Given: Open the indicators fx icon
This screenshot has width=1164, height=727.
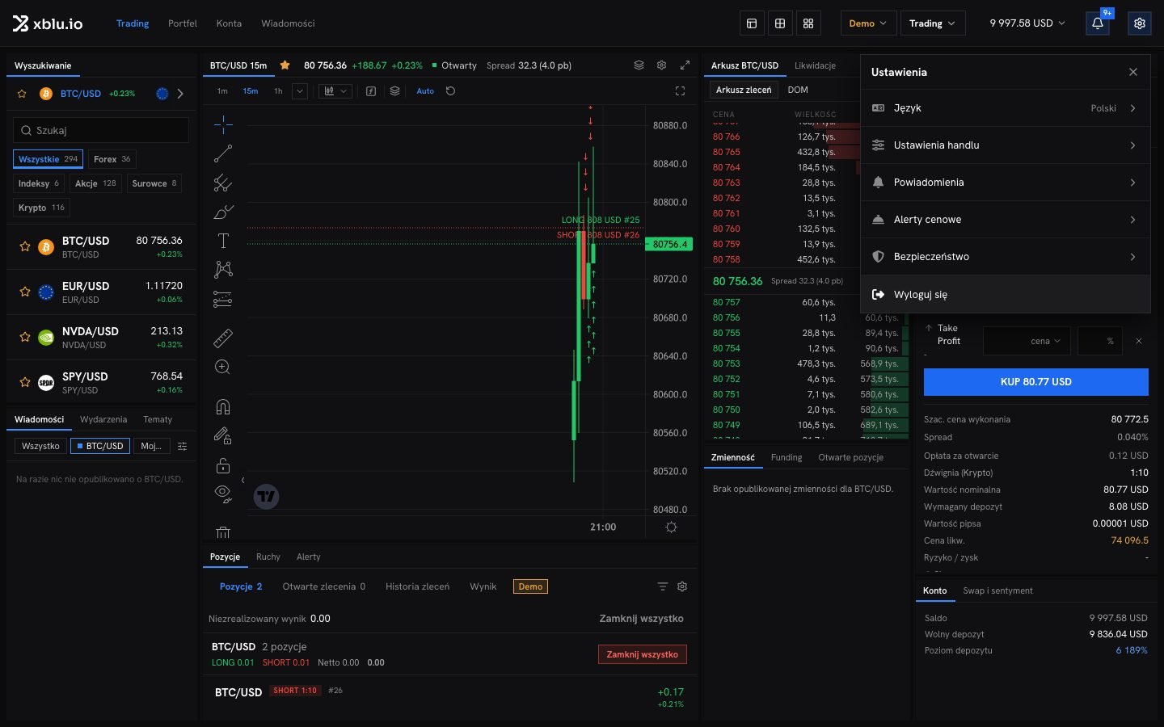Looking at the screenshot, I should click(371, 91).
